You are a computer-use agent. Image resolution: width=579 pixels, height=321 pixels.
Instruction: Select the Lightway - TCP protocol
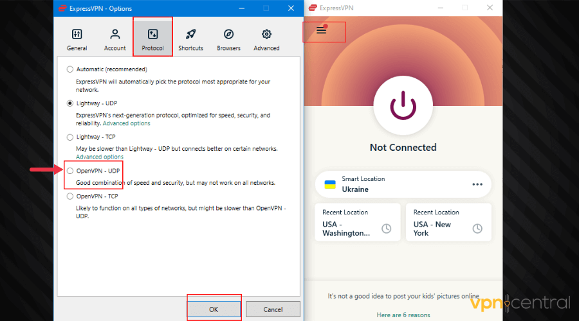click(x=69, y=137)
